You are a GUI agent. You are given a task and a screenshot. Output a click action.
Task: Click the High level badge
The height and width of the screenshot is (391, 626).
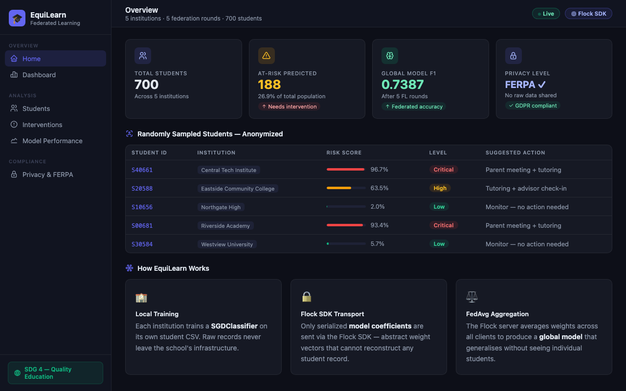click(440, 188)
